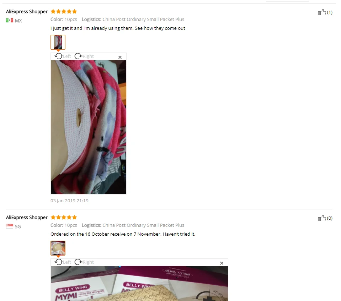Close the first expanded review photo

(120, 57)
